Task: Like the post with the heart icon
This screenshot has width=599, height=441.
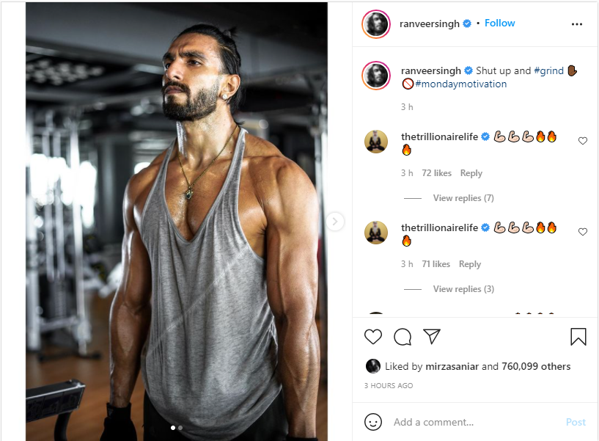Action: (373, 337)
